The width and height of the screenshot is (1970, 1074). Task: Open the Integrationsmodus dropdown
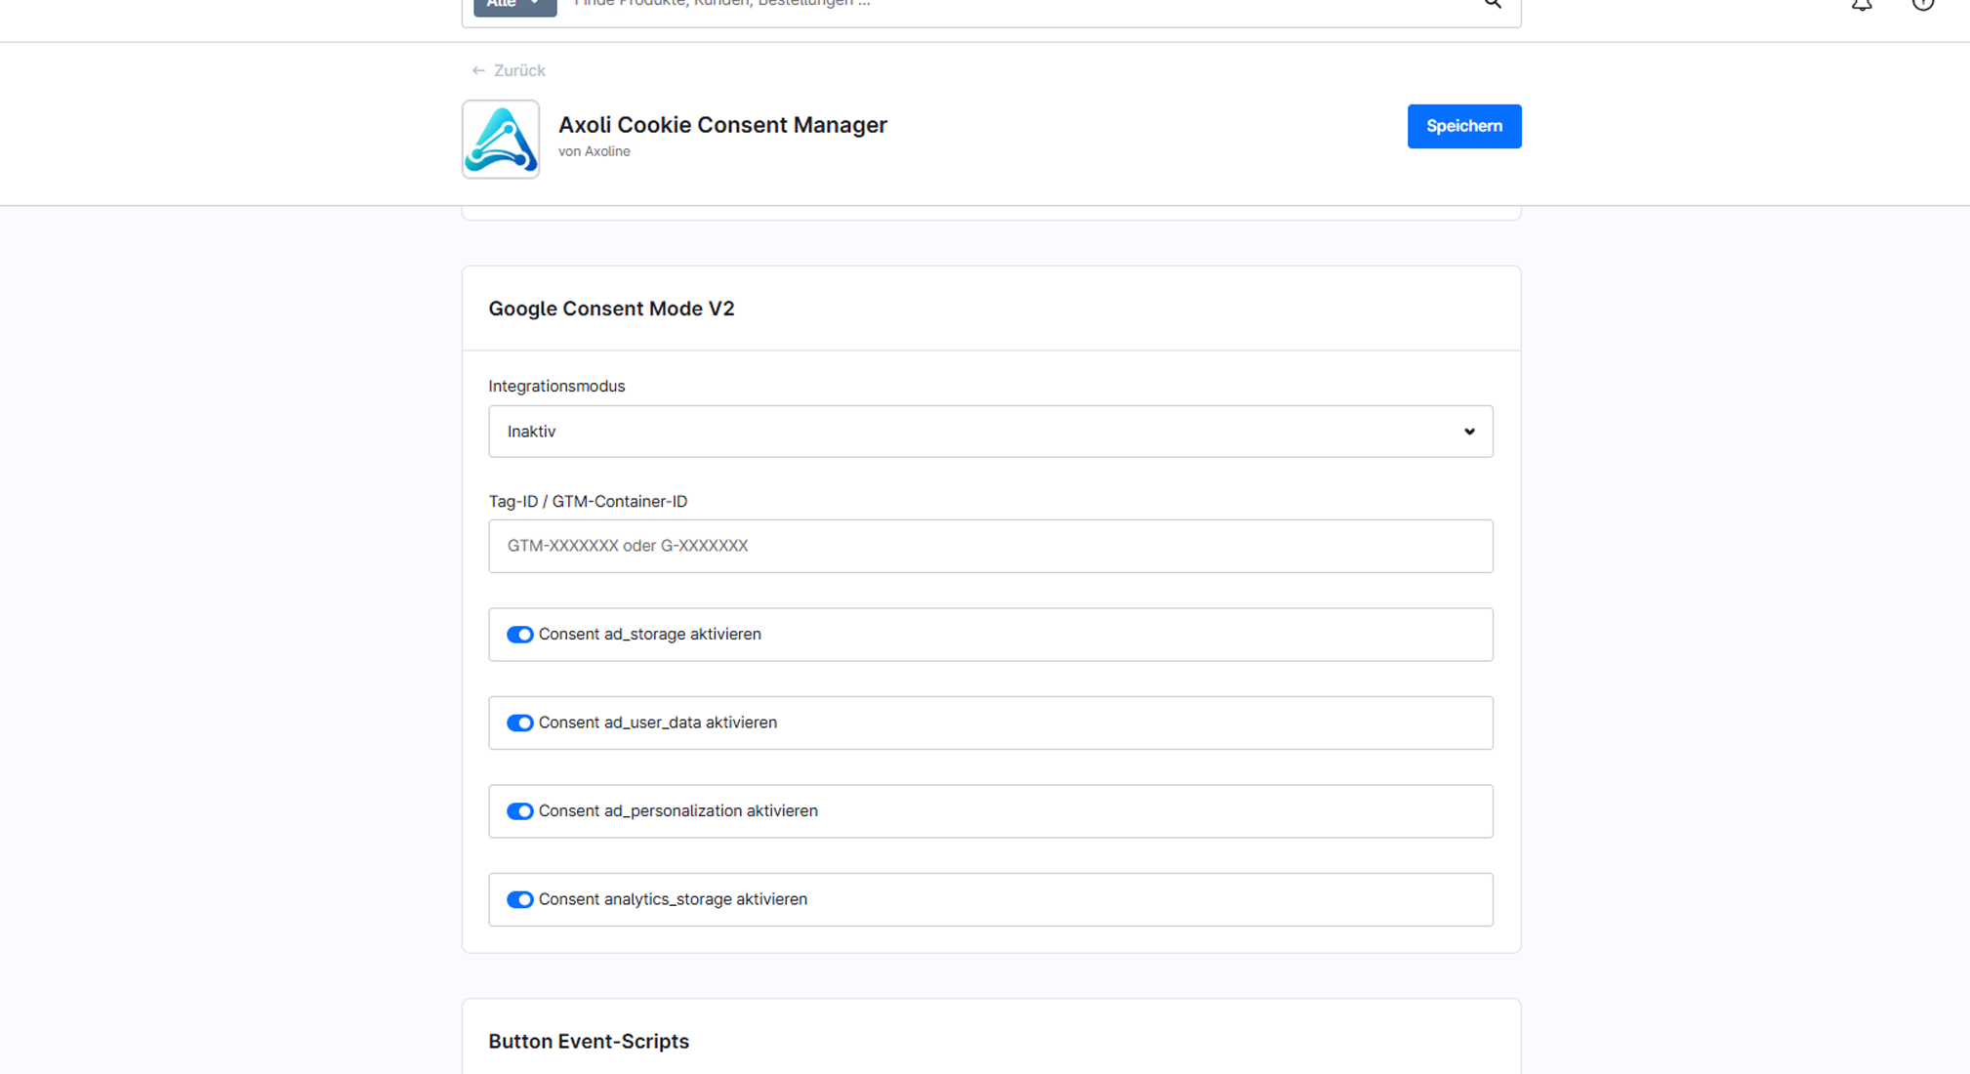click(x=990, y=432)
